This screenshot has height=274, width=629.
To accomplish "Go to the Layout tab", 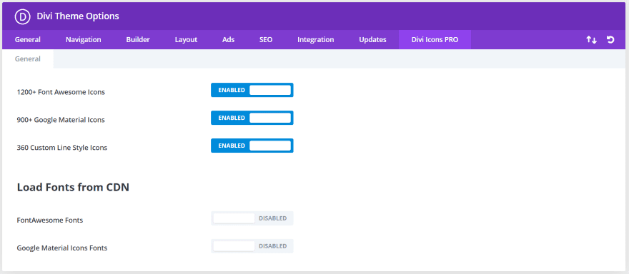I will pos(186,40).
